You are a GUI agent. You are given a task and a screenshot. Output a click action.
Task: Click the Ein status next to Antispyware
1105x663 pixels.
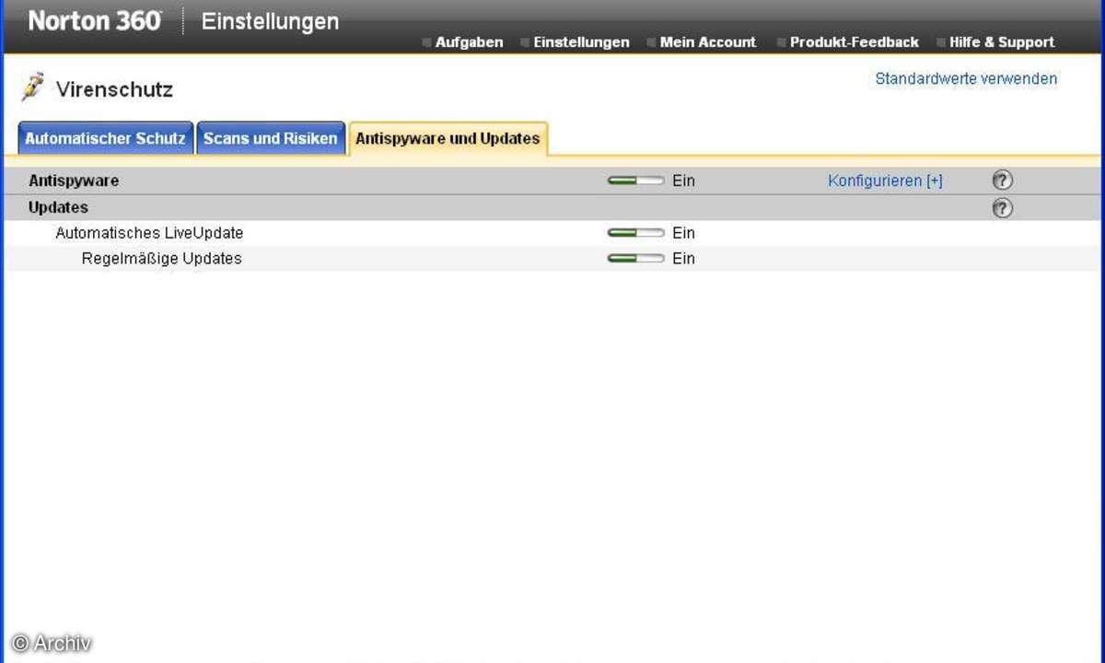point(683,180)
